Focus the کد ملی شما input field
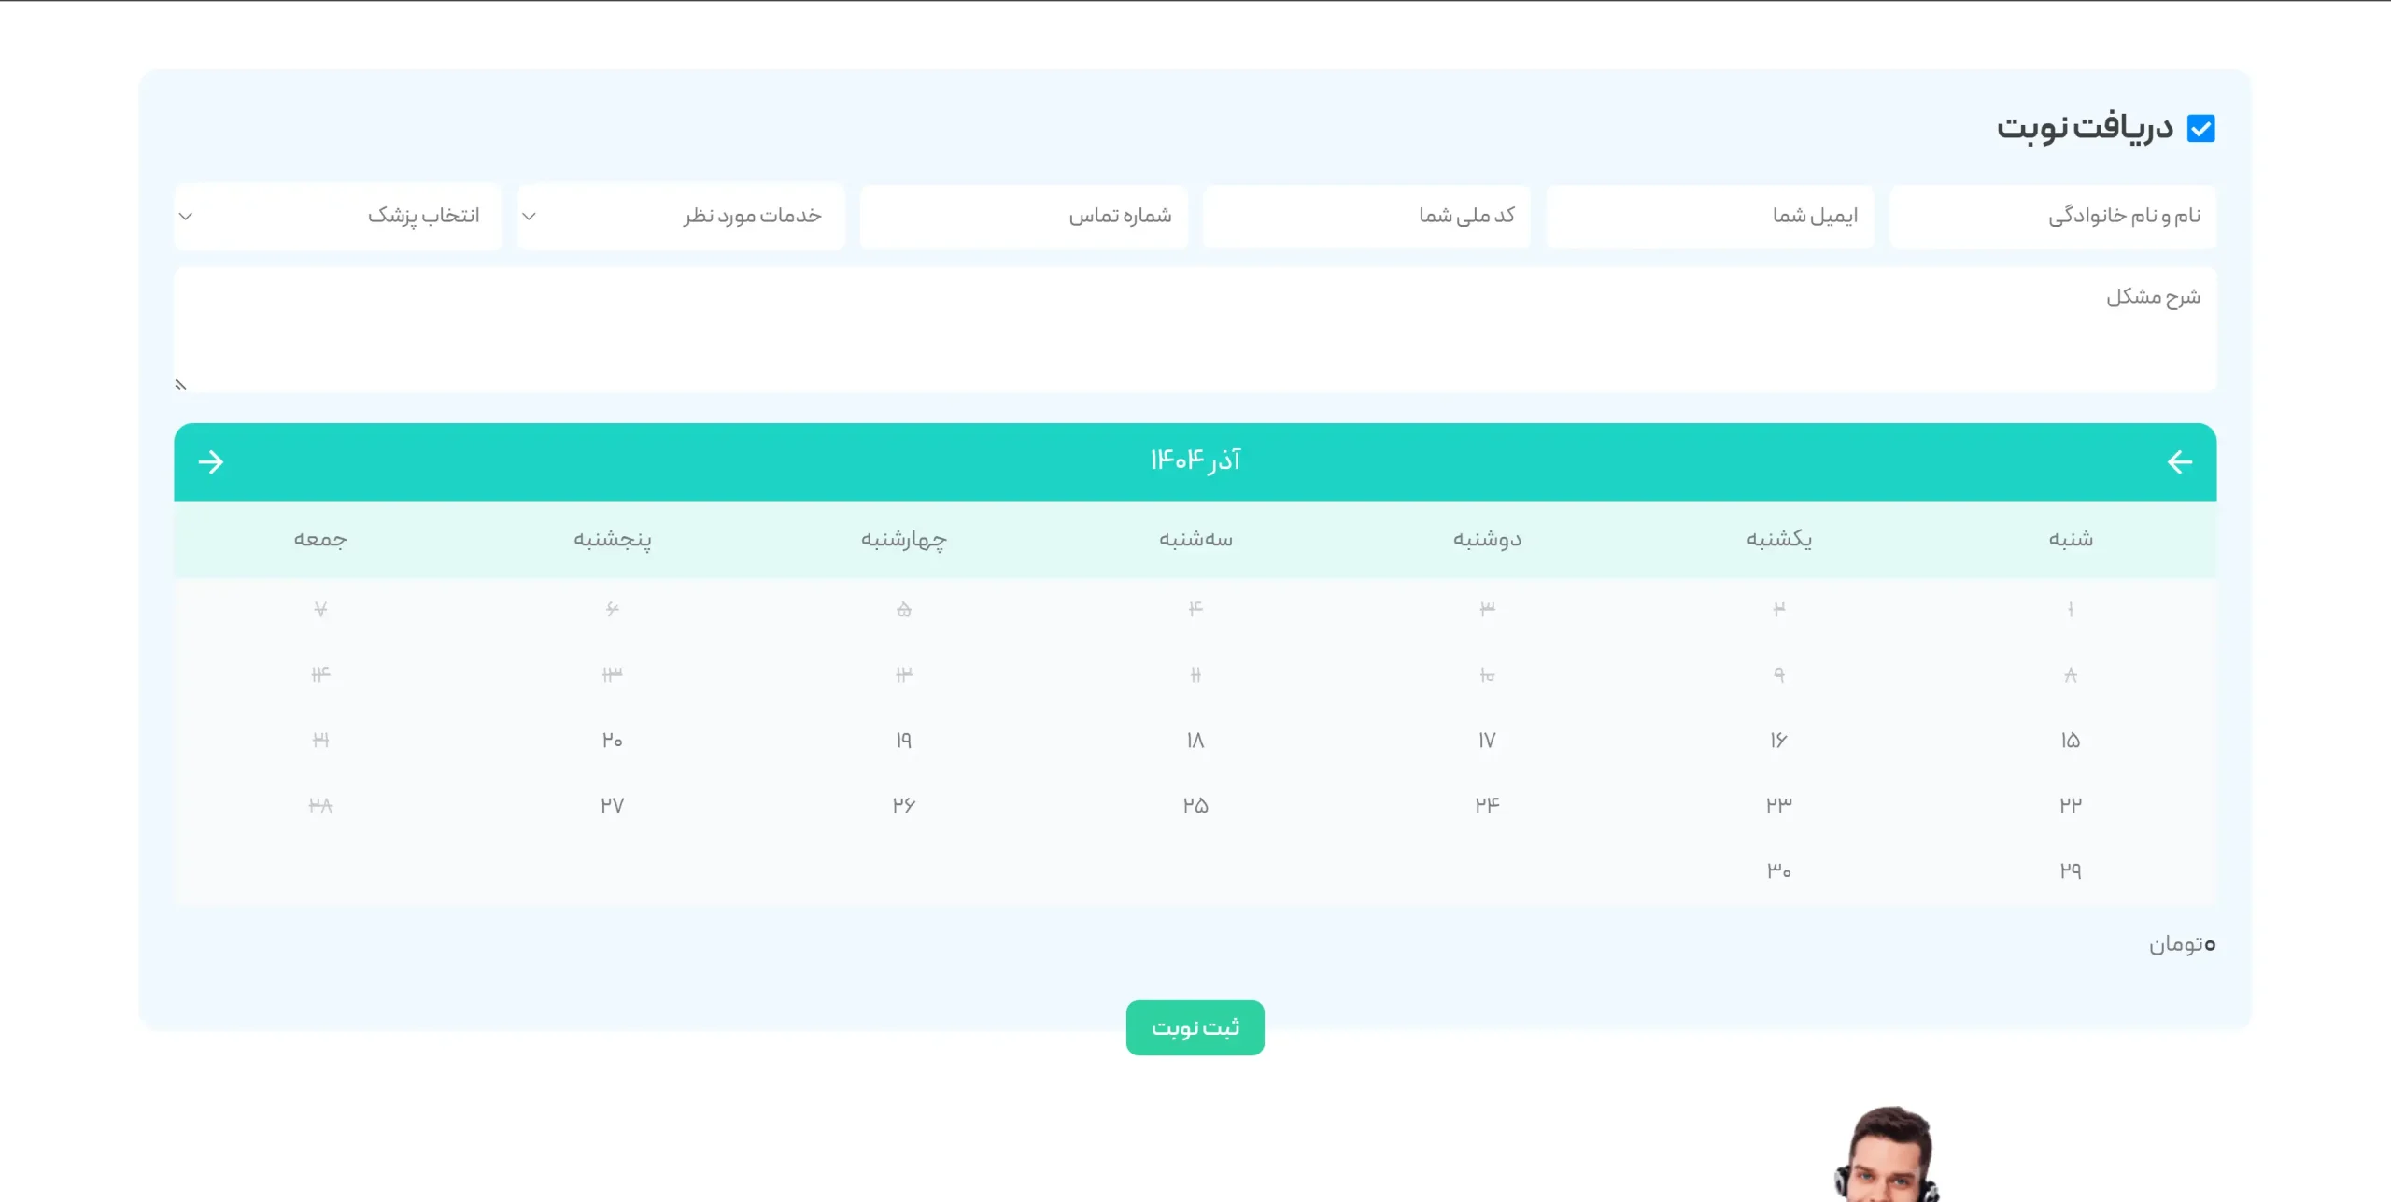This screenshot has width=2391, height=1202. (1366, 216)
